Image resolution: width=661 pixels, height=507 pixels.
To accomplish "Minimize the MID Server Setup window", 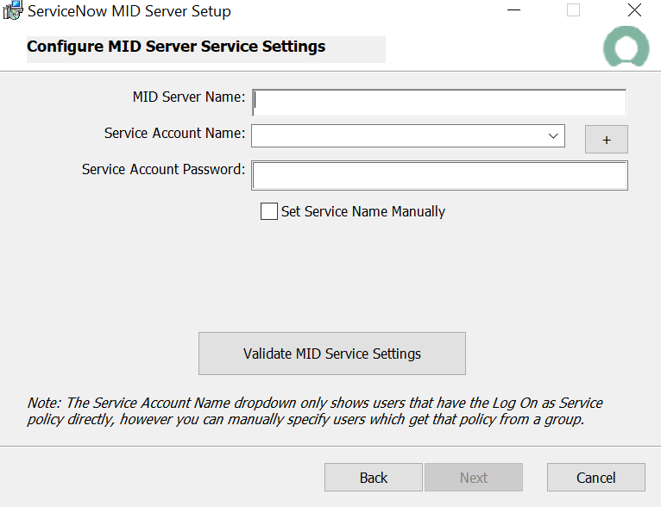I will (515, 11).
